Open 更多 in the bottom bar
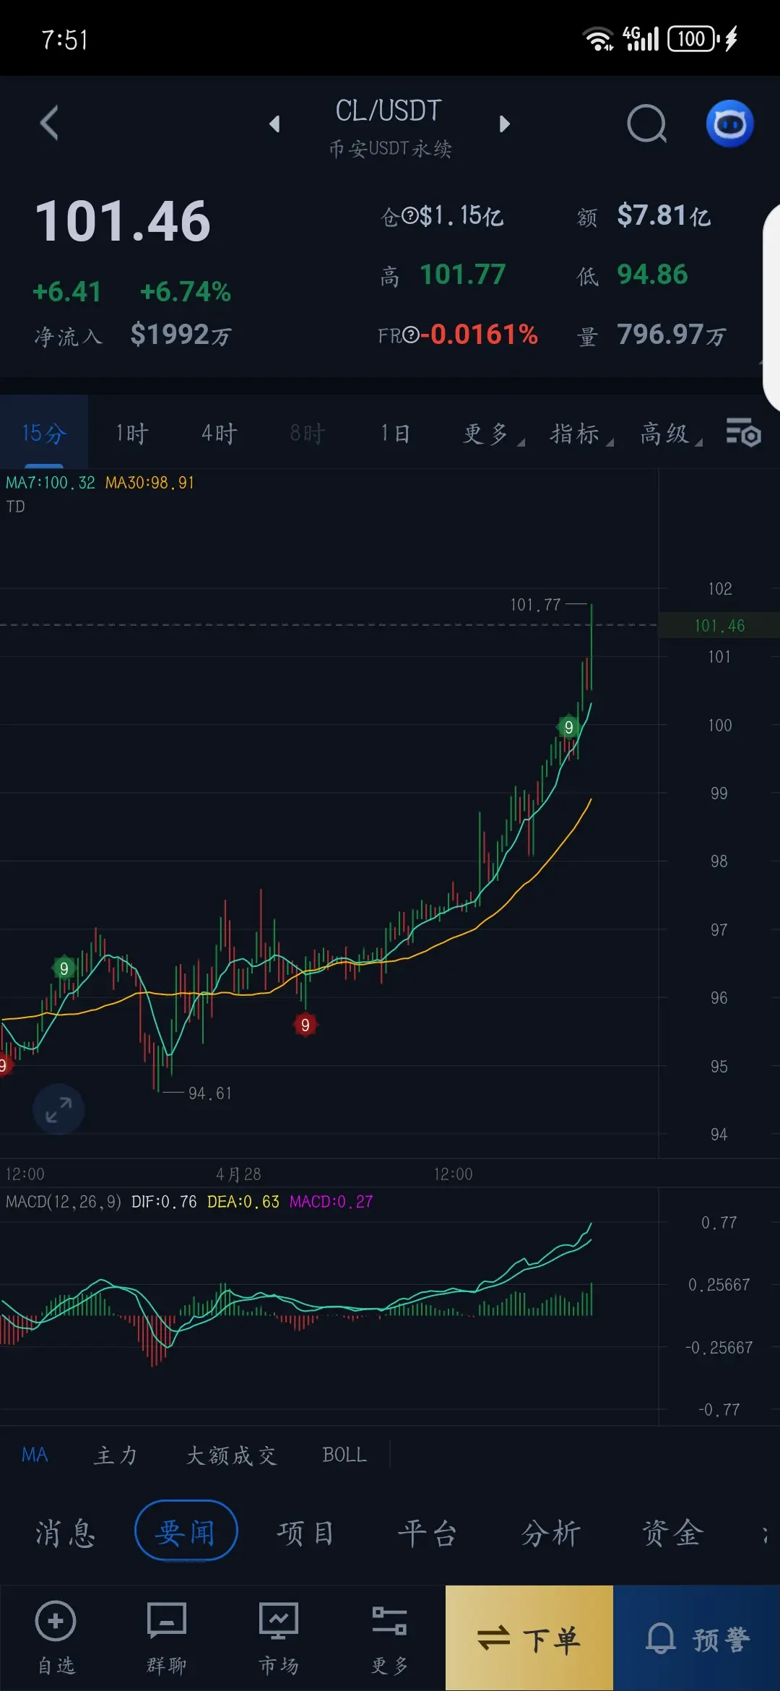The width and height of the screenshot is (780, 1691). coord(390,1638)
